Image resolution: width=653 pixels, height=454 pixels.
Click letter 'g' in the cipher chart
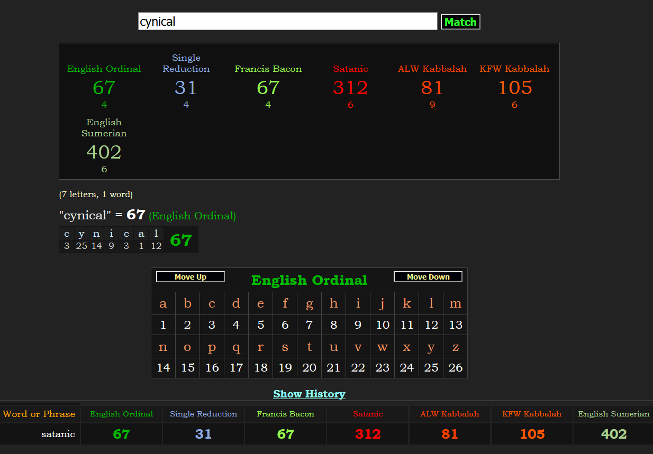pos(309,303)
